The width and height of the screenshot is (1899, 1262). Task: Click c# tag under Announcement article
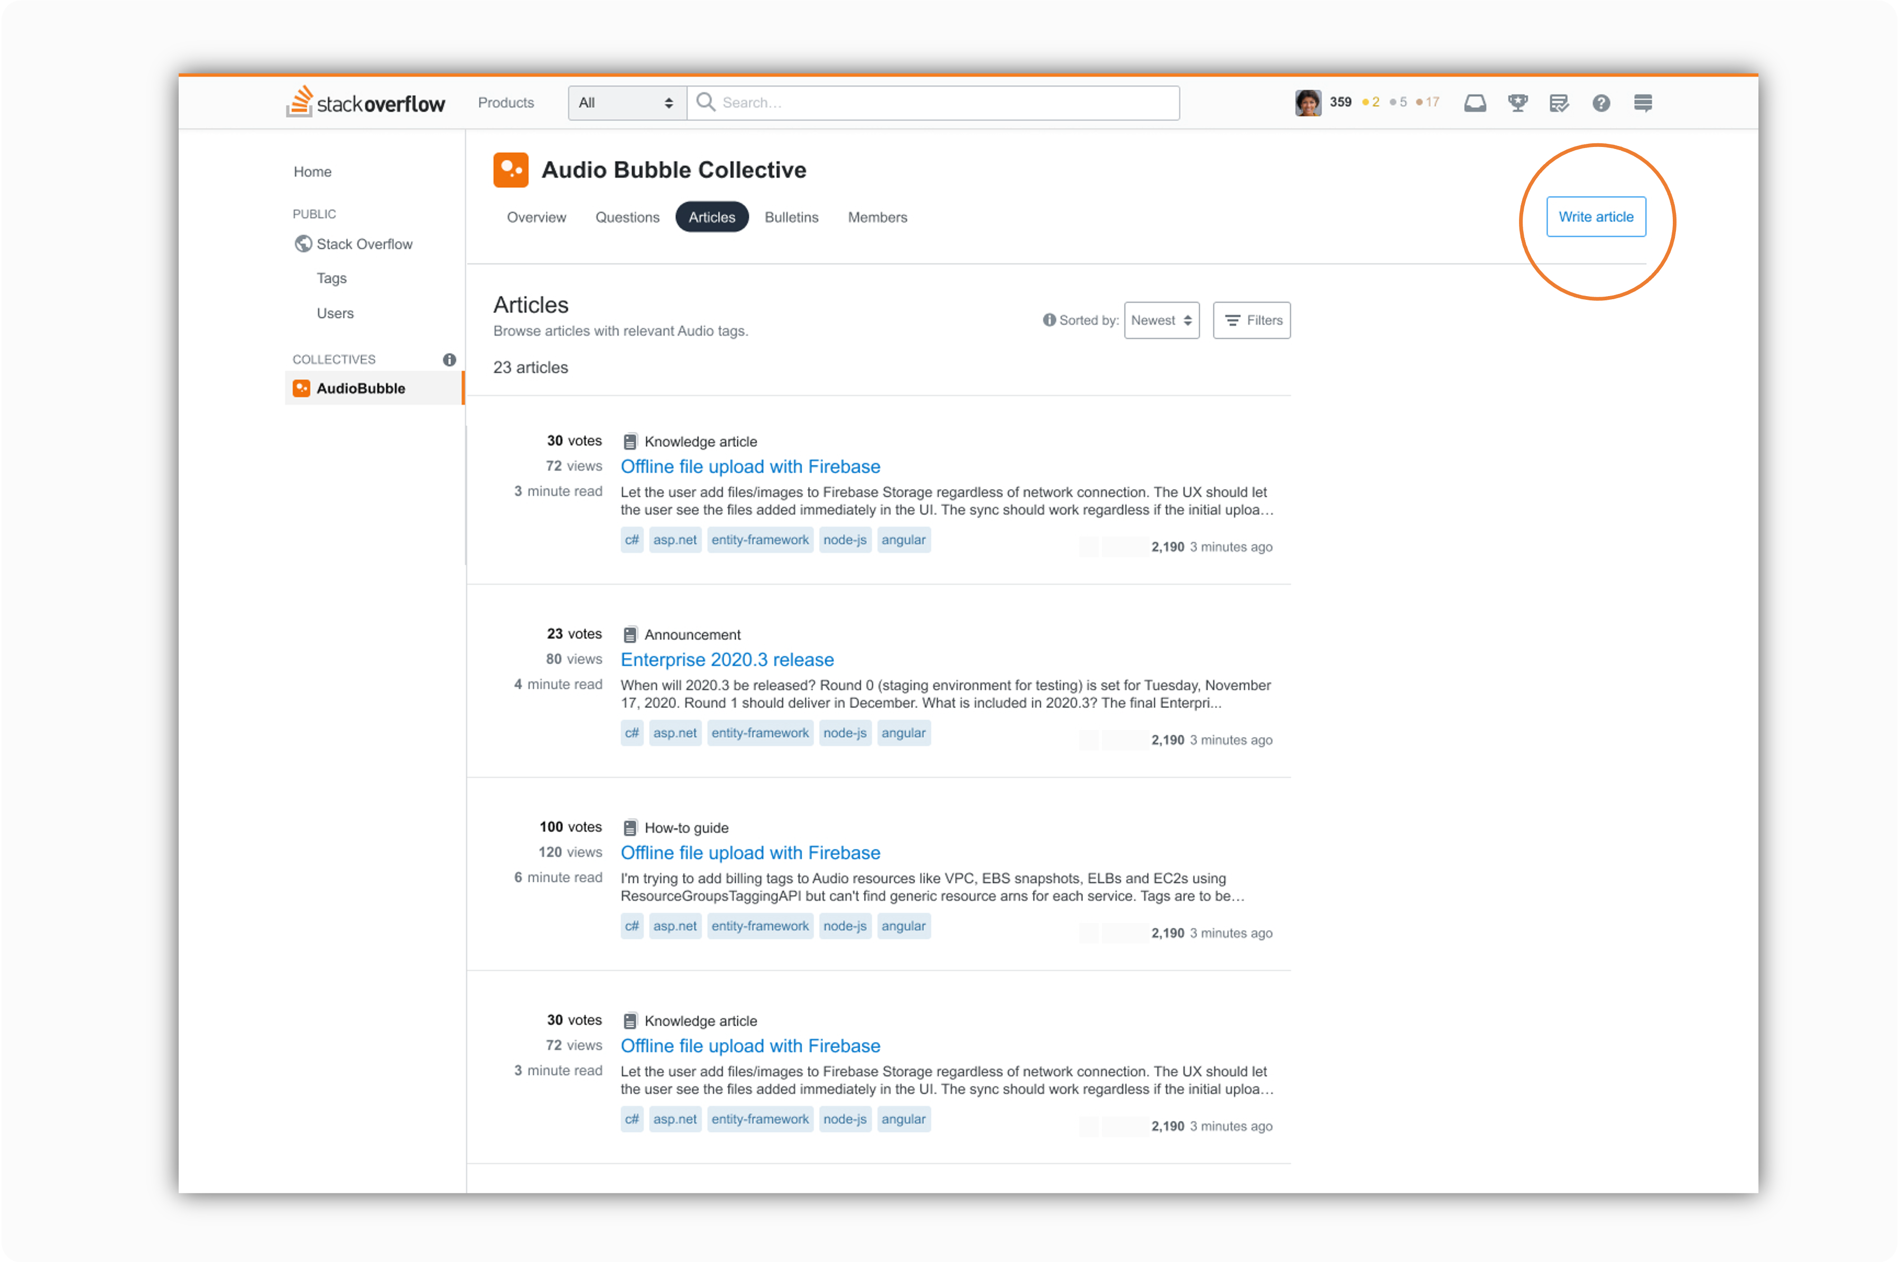click(x=632, y=733)
